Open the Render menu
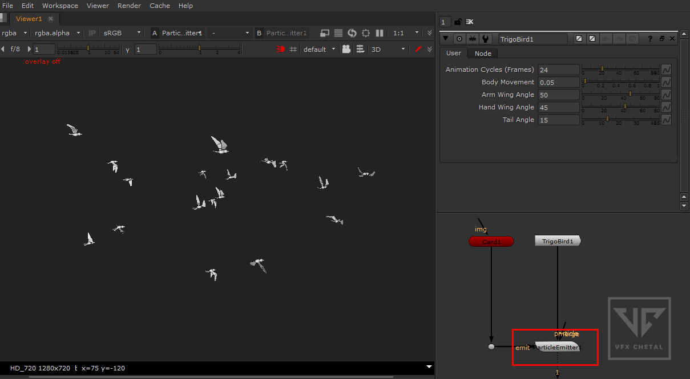690x379 pixels. tap(129, 6)
